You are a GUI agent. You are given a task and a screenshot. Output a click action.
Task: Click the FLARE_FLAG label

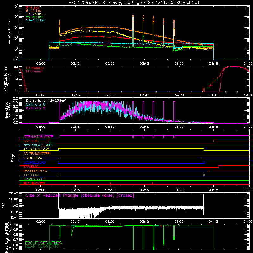(x=33, y=158)
